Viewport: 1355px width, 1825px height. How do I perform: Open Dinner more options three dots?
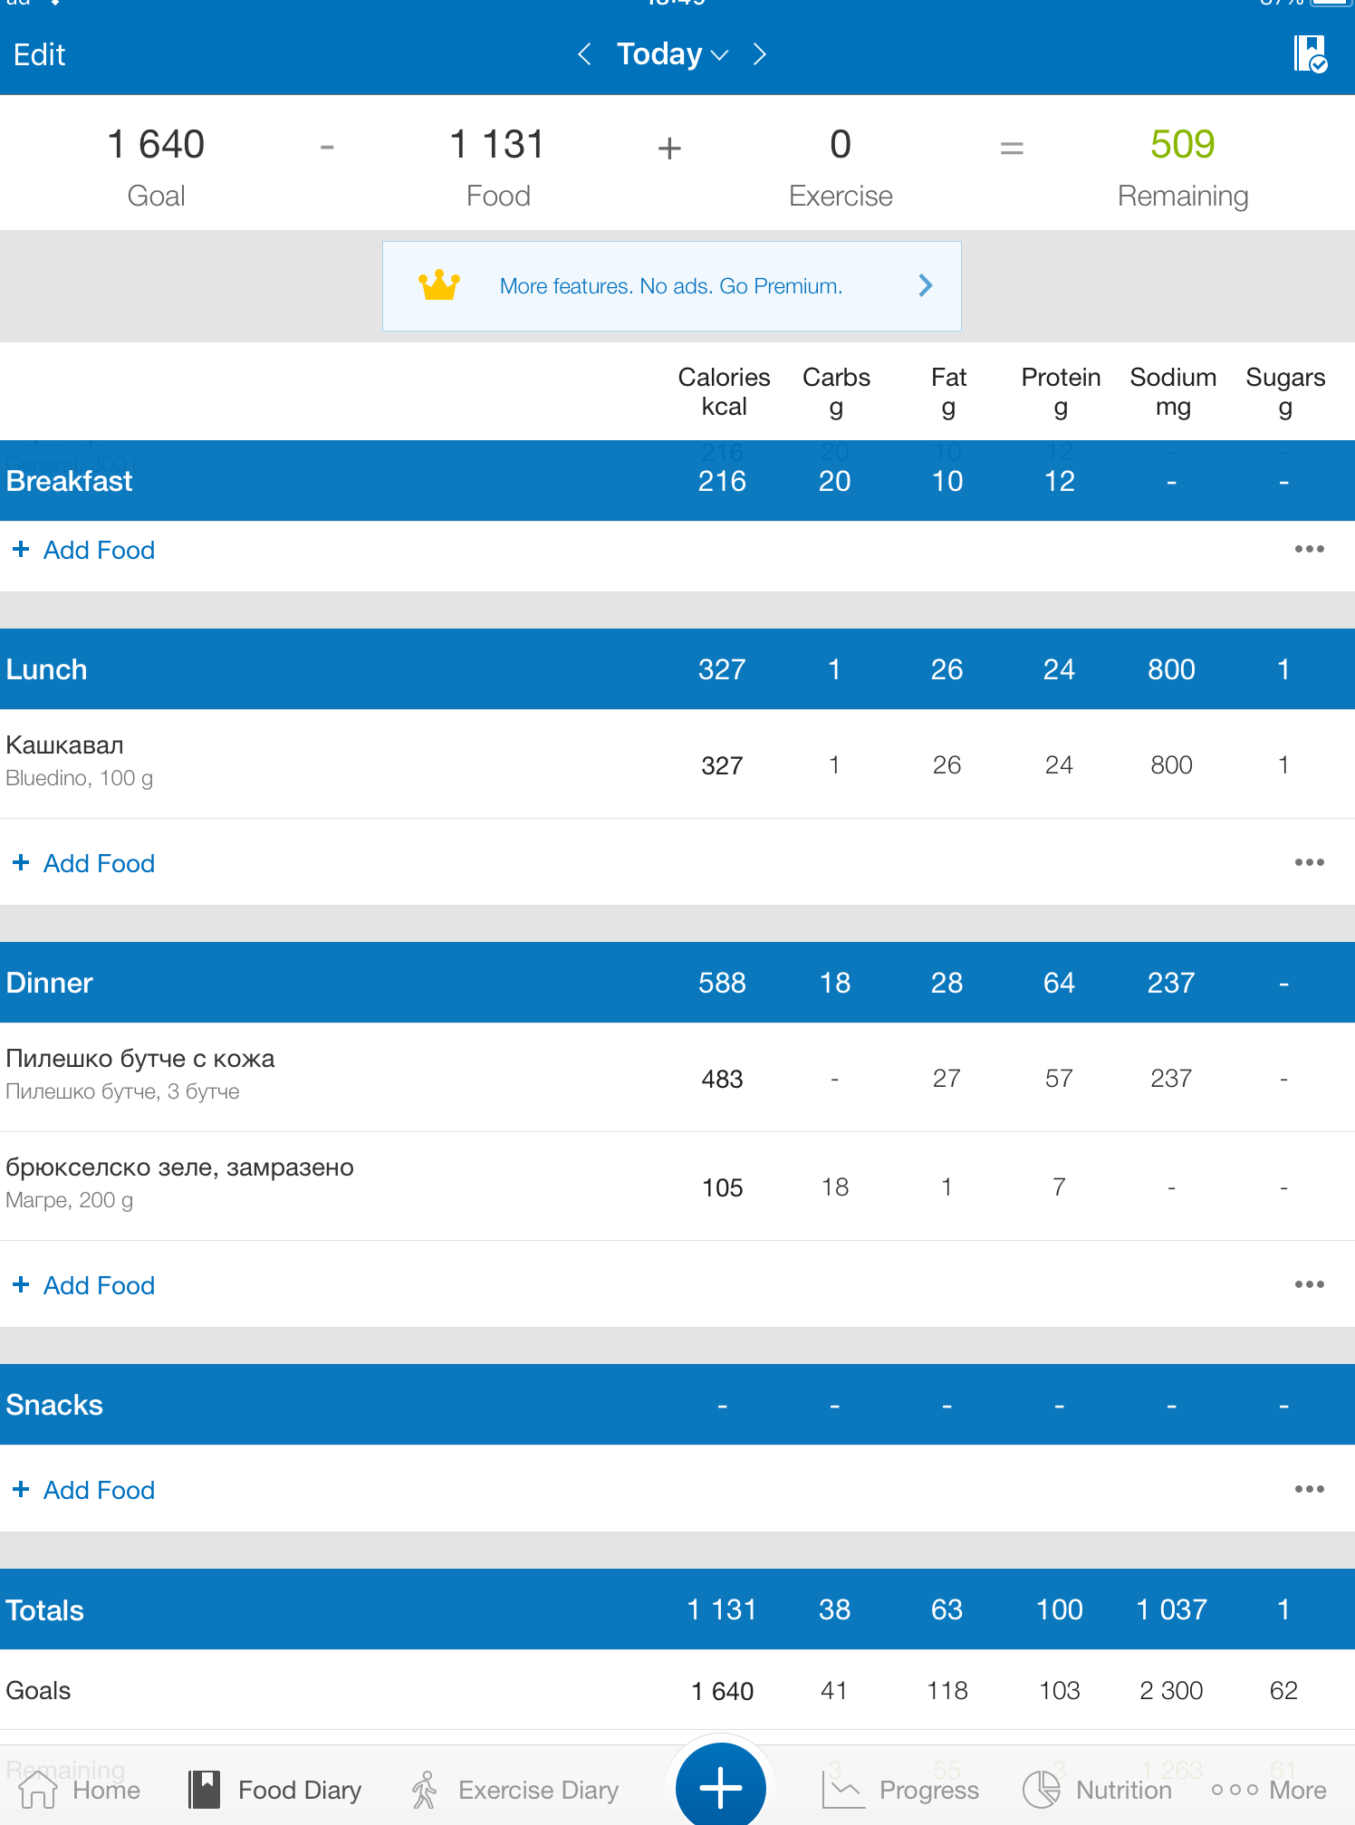click(x=1309, y=1285)
